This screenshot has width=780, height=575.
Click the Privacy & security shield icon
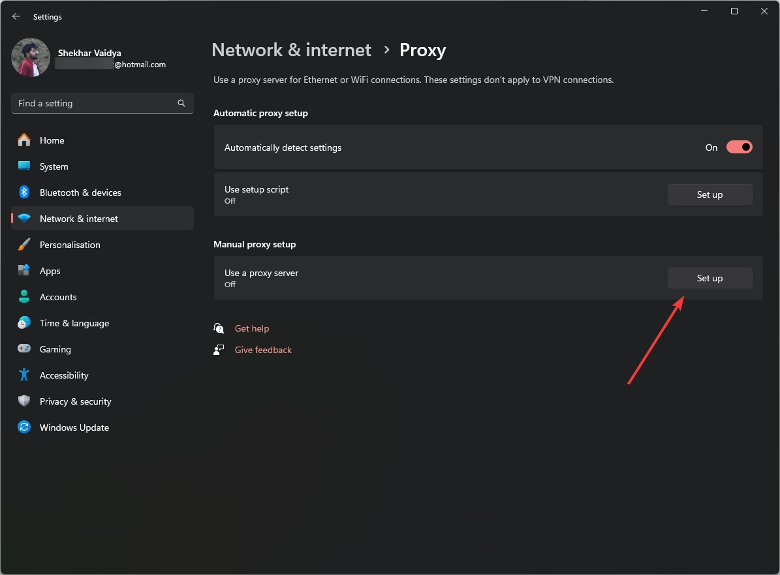24,401
